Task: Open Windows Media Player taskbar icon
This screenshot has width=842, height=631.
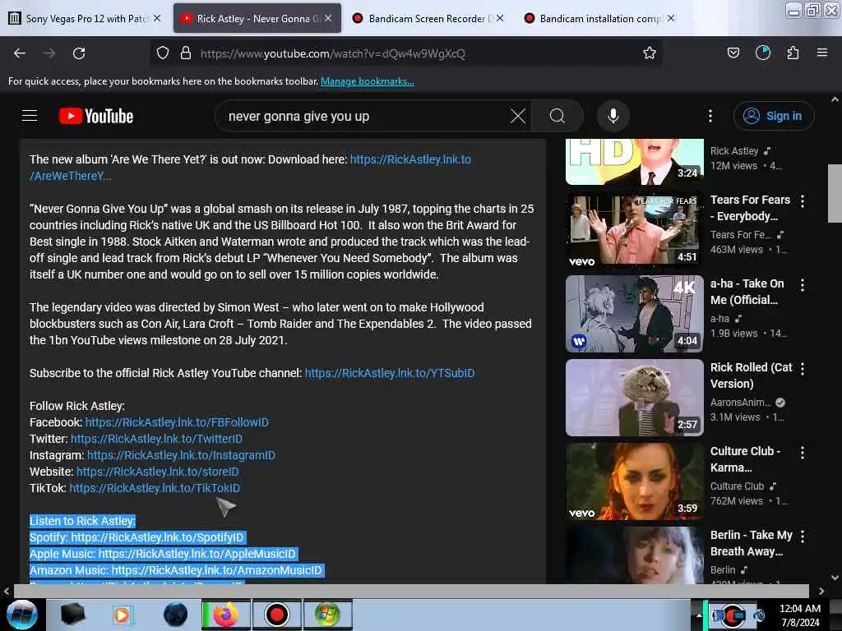Action: click(x=123, y=615)
